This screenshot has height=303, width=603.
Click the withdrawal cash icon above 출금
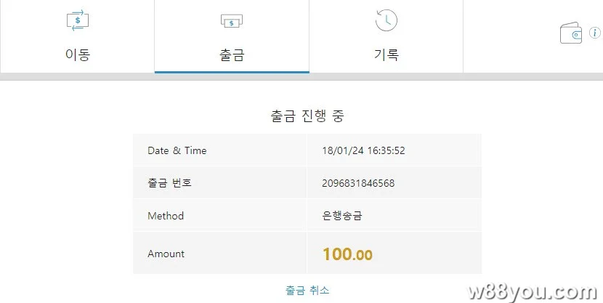click(232, 22)
